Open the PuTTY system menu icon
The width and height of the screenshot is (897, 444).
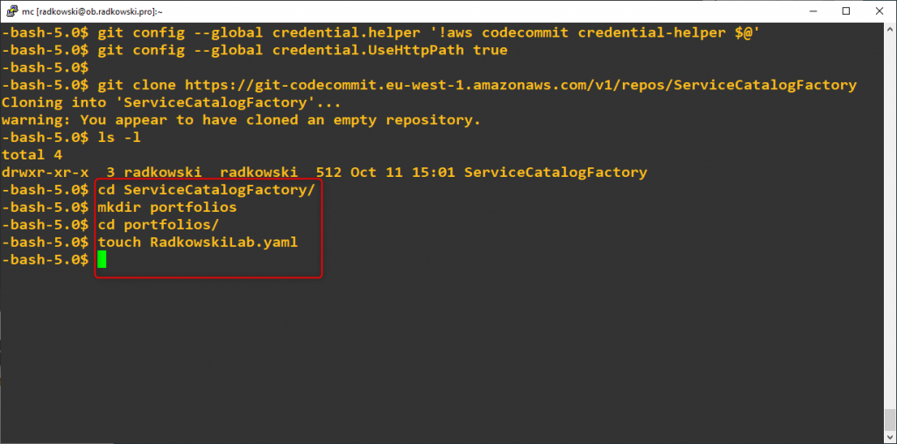click(x=10, y=11)
